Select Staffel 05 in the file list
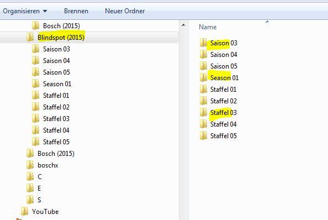The image size is (328, 220). coord(224,136)
